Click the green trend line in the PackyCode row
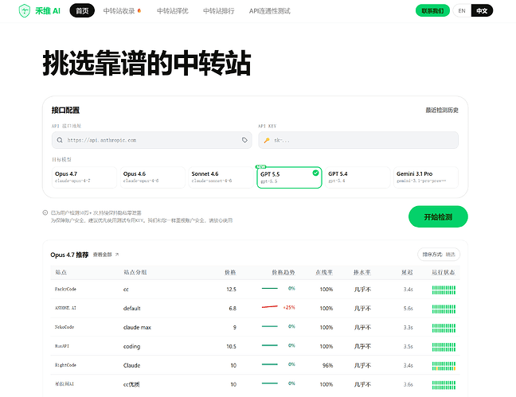This screenshot has width=516, height=397. [270, 289]
